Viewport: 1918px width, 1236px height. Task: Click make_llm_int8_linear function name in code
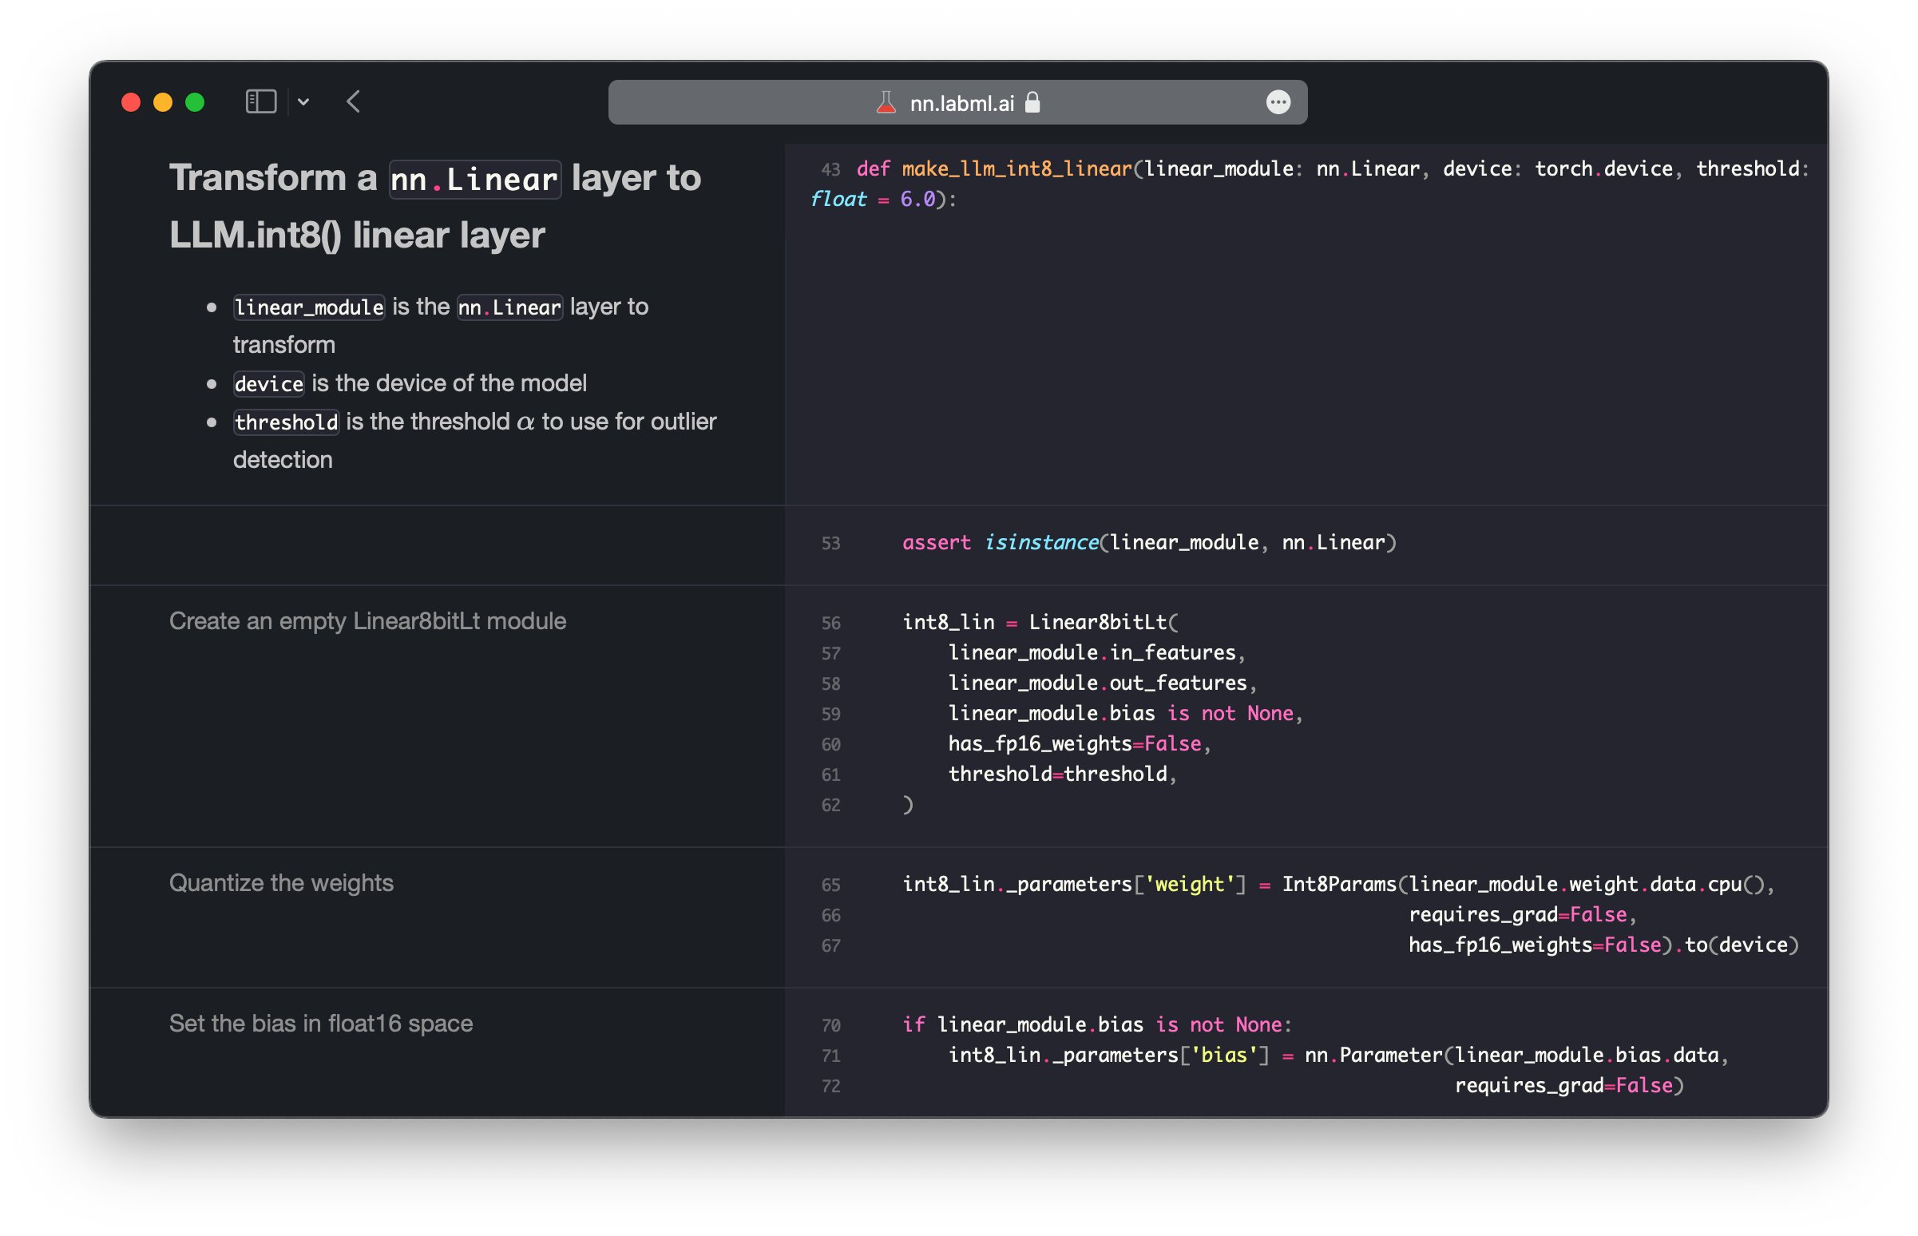click(1016, 169)
